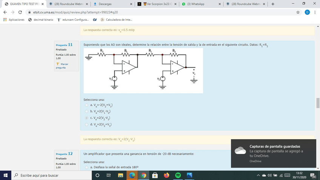The height and width of the screenshot is (180, 320).
Task: Click the Chrome profile avatar icon
Action: point(307,12)
